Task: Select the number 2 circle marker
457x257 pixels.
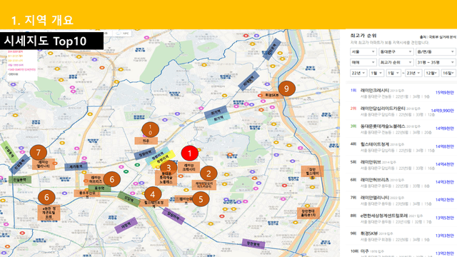Action: click(209, 173)
